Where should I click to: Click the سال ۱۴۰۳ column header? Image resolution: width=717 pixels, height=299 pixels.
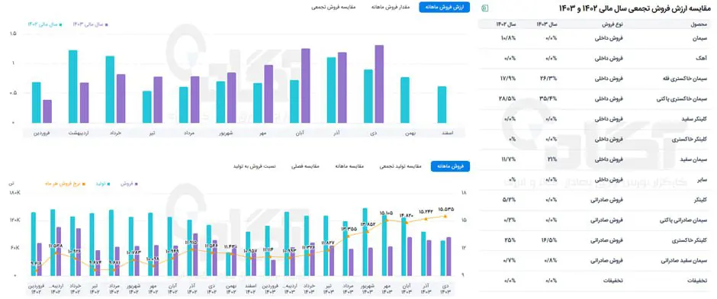[x=546, y=24]
